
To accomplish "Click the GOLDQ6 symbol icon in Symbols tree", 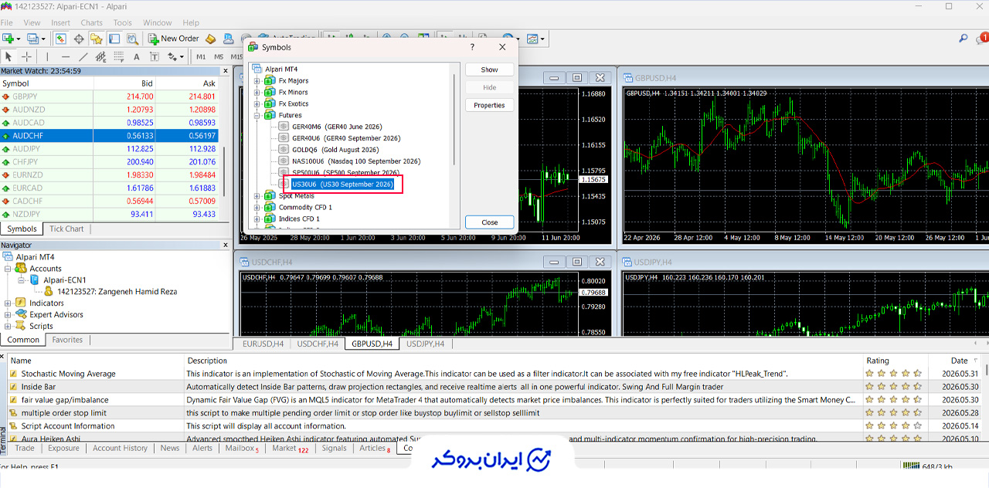I will point(284,150).
